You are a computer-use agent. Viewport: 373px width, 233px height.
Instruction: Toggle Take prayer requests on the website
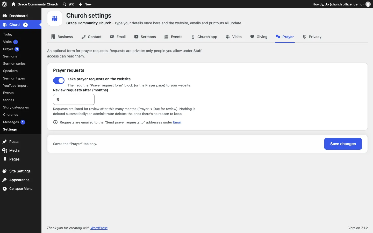pos(59,81)
